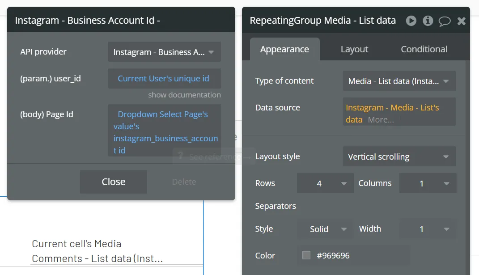Screen dimensions: 479x275
Task: Edit the Current User's unique id expression
Action: 164,79
